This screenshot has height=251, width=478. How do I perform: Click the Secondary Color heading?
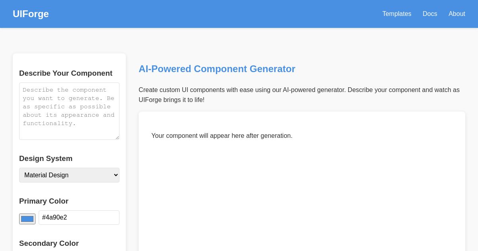(49, 243)
